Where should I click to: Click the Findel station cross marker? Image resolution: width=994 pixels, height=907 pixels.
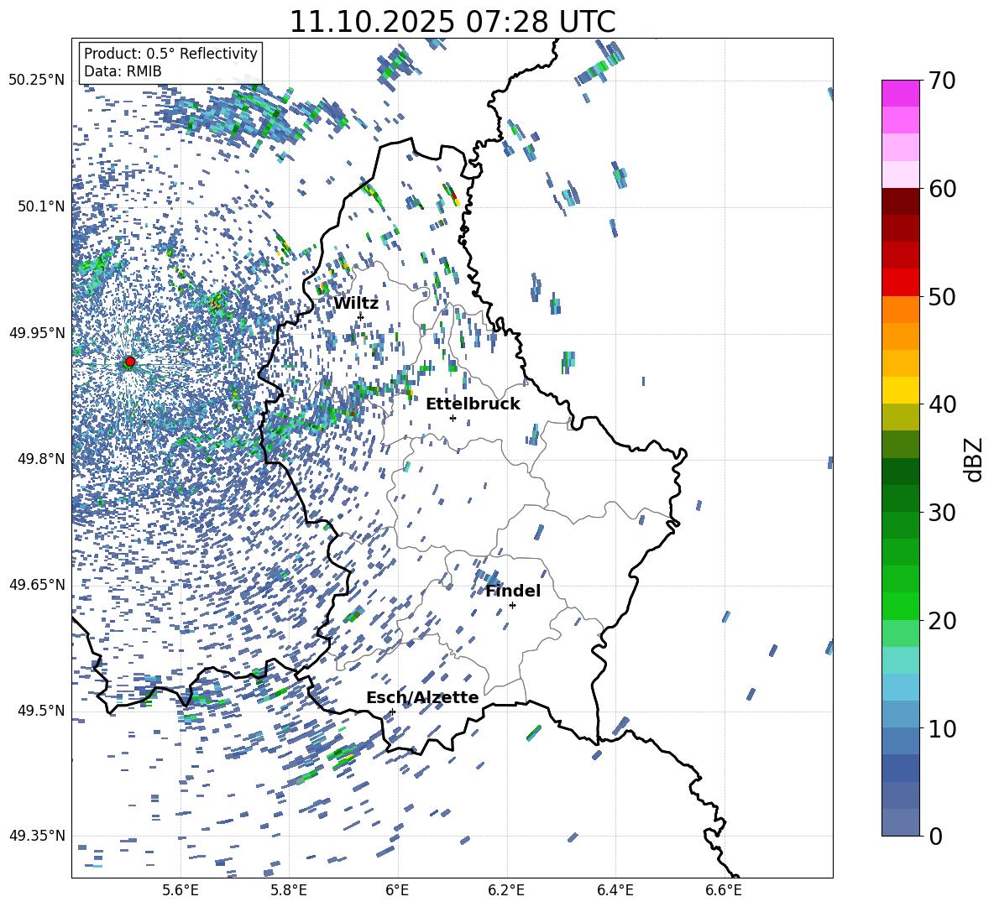512,605
